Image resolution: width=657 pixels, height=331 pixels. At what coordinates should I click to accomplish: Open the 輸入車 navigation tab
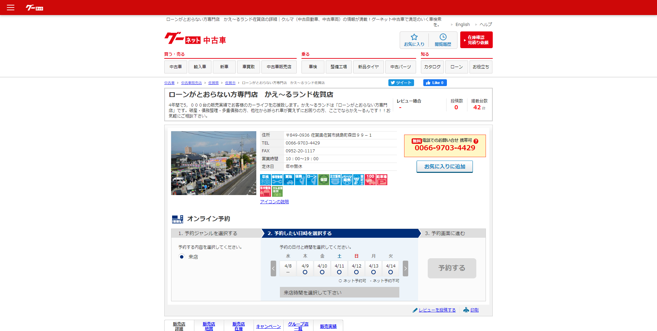200,67
